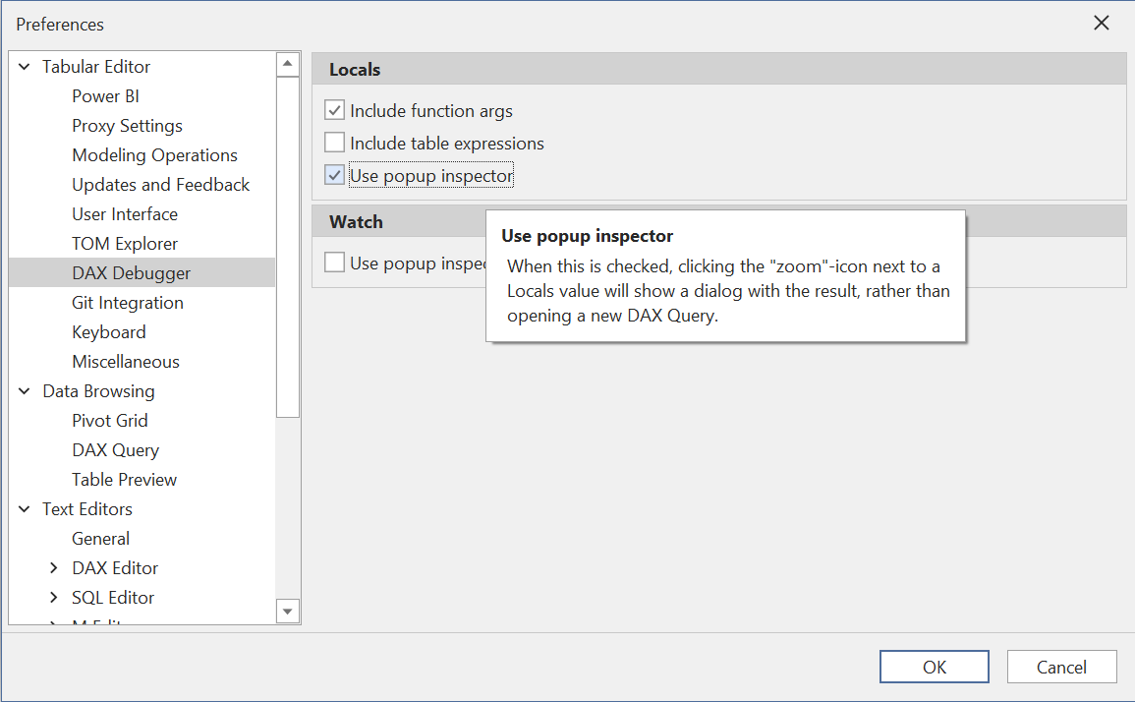Enable Use popup inspector in the Watch section

point(334,263)
